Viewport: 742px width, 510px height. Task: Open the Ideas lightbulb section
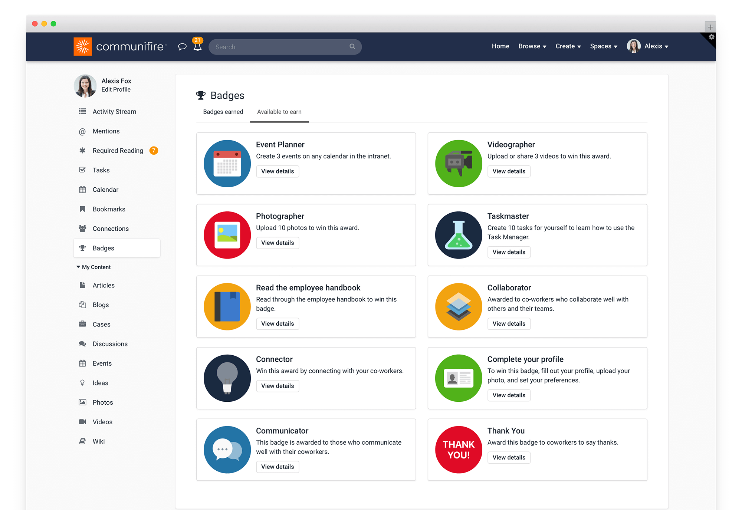(x=83, y=382)
